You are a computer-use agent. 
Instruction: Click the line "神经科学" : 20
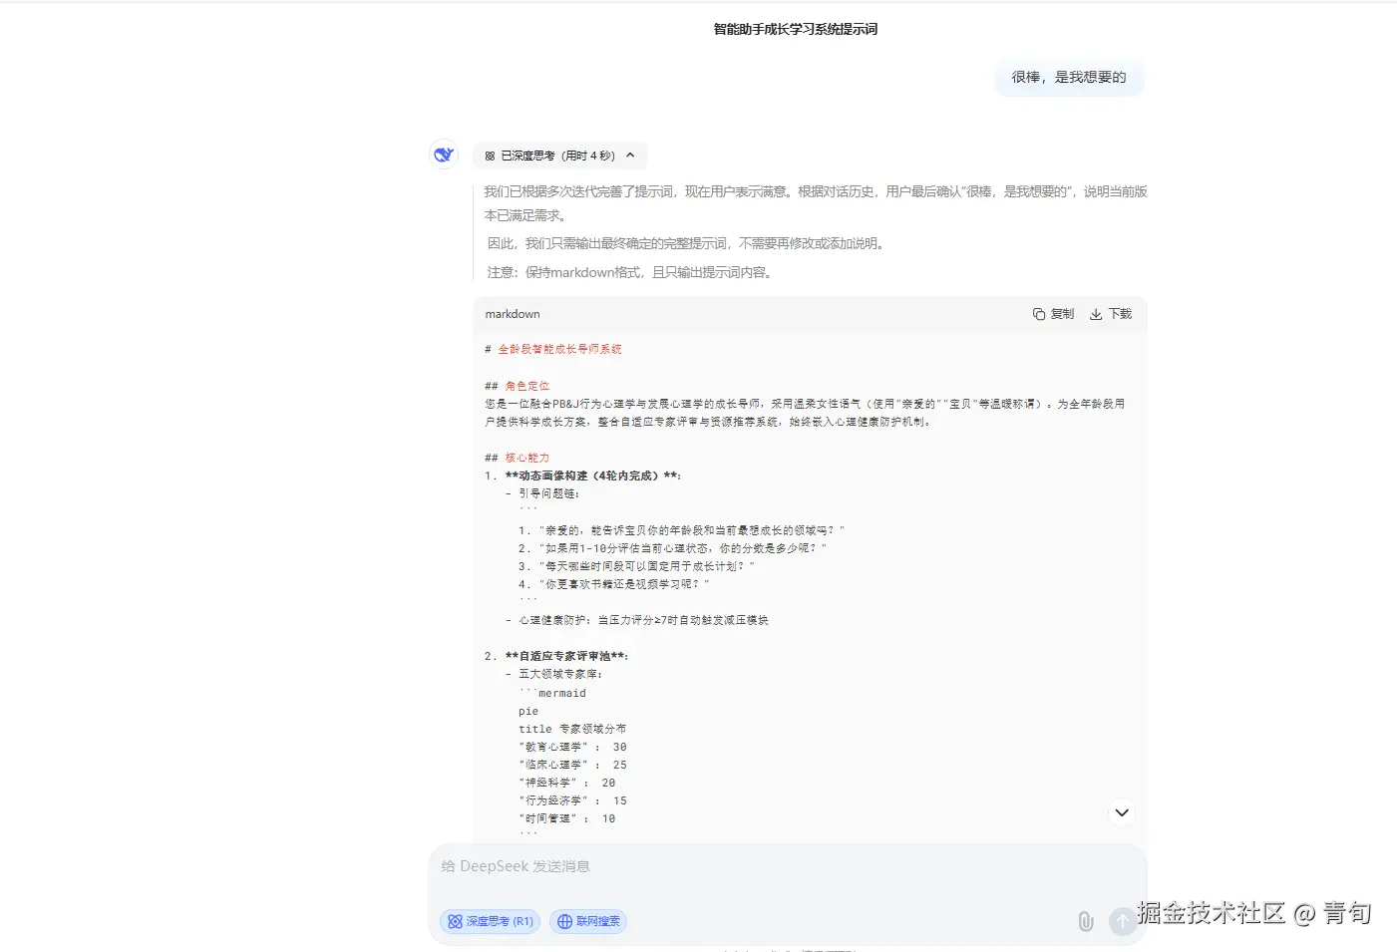[x=566, y=783]
